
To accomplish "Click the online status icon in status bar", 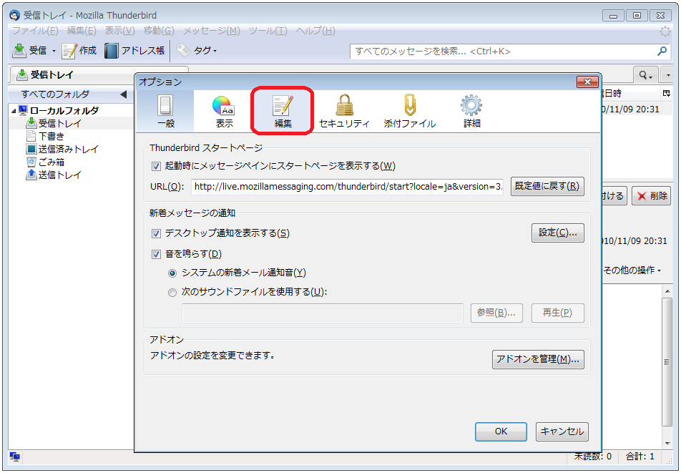I will point(15,457).
